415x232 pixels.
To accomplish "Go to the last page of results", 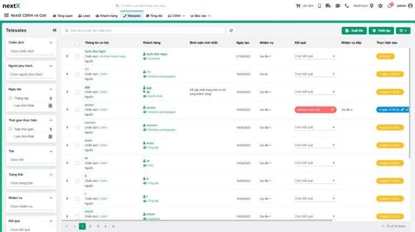I will (113, 226).
